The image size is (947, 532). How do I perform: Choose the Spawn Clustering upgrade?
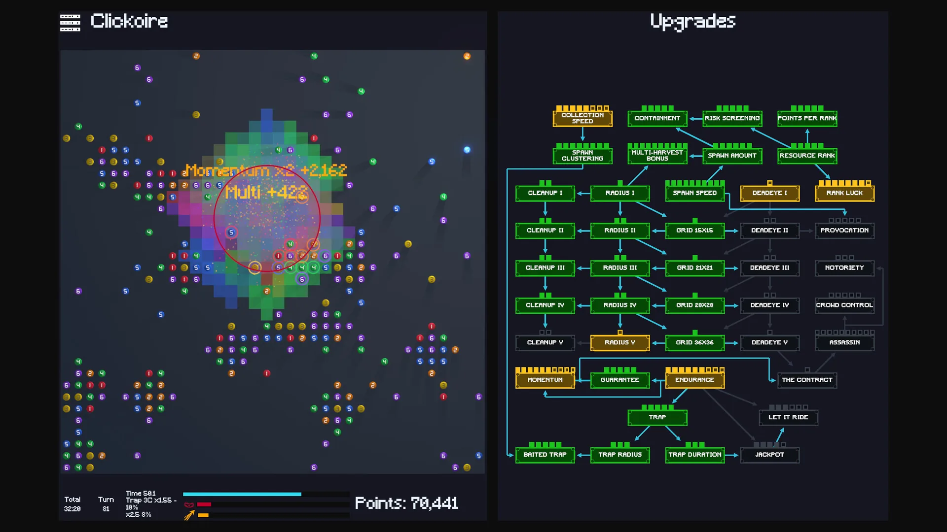[x=583, y=156]
